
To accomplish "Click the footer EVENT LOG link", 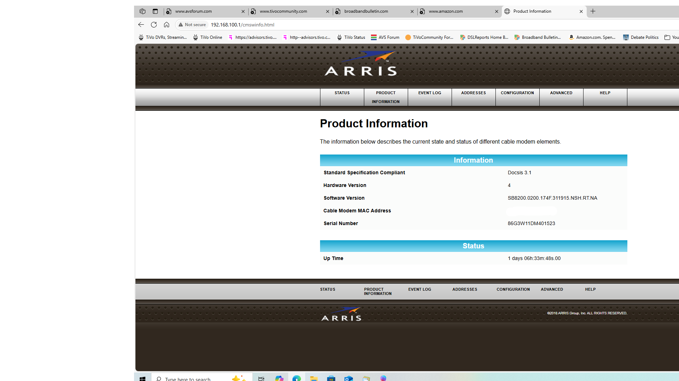I will [x=420, y=289].
